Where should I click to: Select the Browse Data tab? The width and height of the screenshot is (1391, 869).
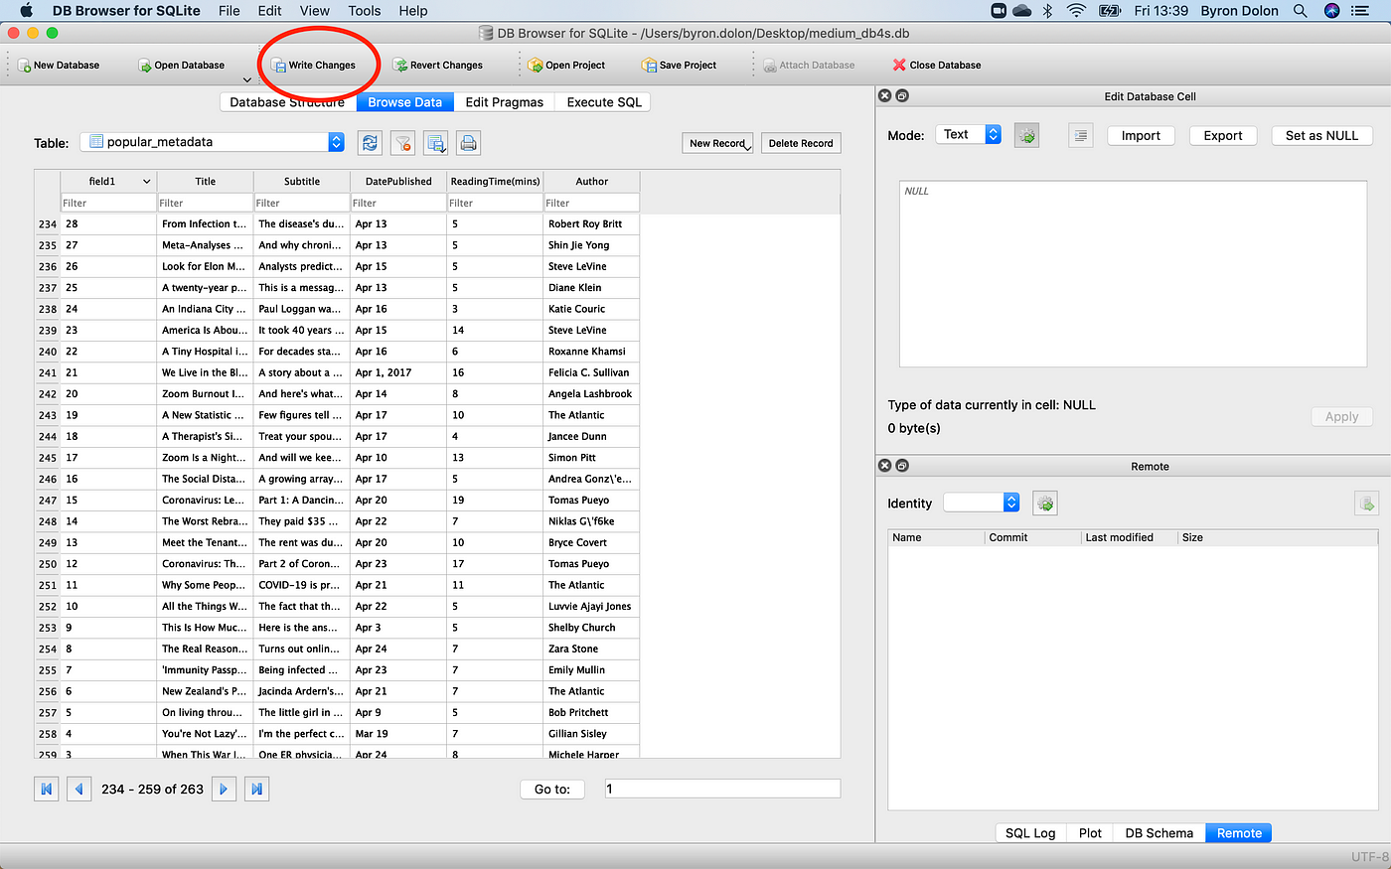coord(404,102)
